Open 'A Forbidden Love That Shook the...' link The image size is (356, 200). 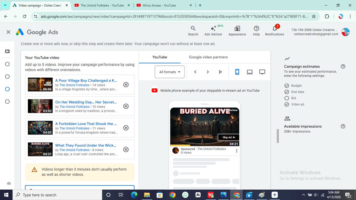tap(86, 124)
